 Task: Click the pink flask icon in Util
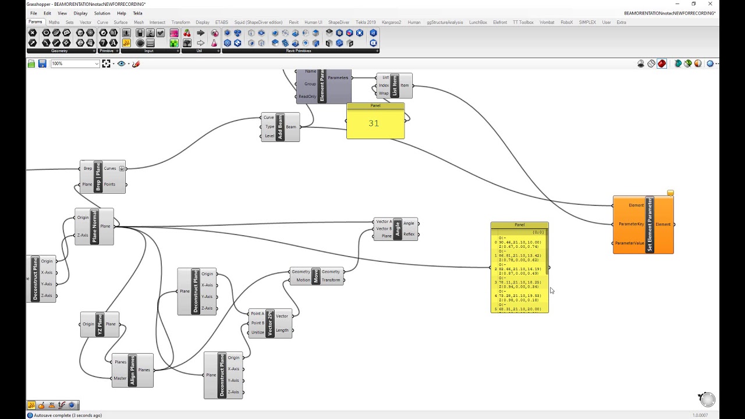(215, 42)
